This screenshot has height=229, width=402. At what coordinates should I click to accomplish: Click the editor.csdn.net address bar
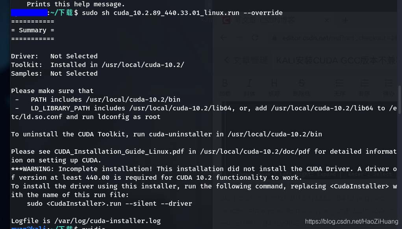click(x=333, y=38)
